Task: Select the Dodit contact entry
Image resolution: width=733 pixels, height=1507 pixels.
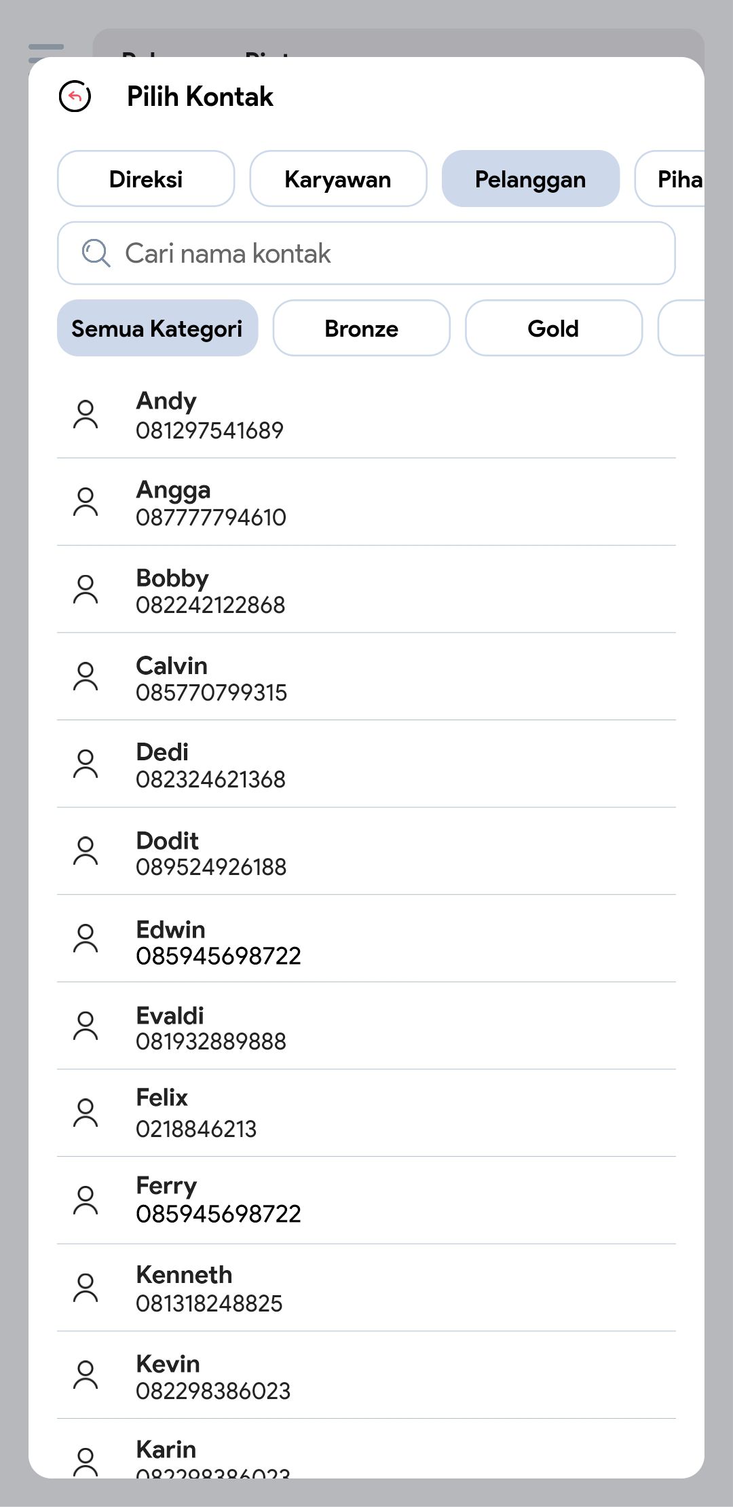Action: [366, 852]
